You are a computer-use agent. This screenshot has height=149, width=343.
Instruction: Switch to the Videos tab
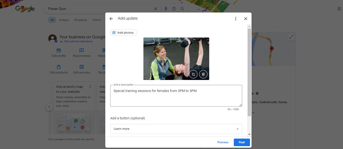coord(96,20)
